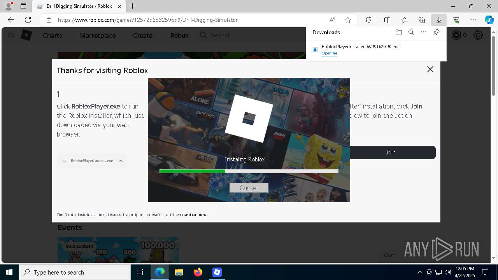Open Collections toolbar icon
Image resolution: width=498 pixels, height=280 pixels.
click(x=422, y=20)
